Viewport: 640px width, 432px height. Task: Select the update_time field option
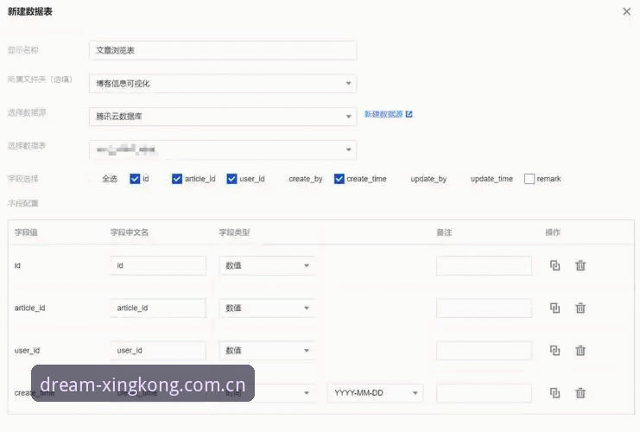pyautogui.click(x=491, y=179)
